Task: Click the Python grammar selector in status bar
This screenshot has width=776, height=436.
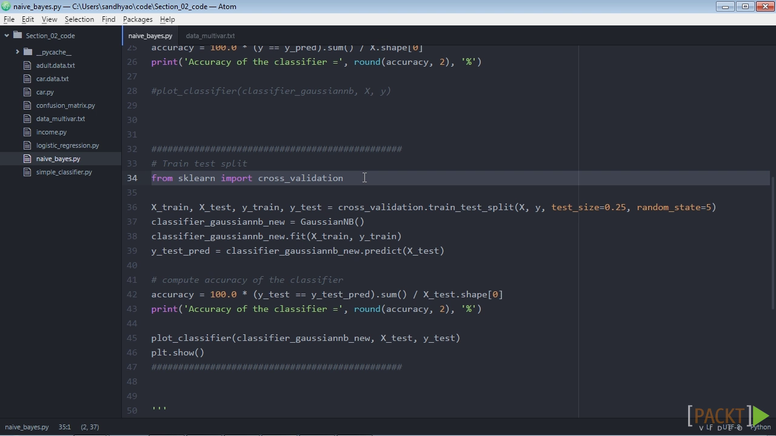Action: pyautogui.click(x=760, y=427)
